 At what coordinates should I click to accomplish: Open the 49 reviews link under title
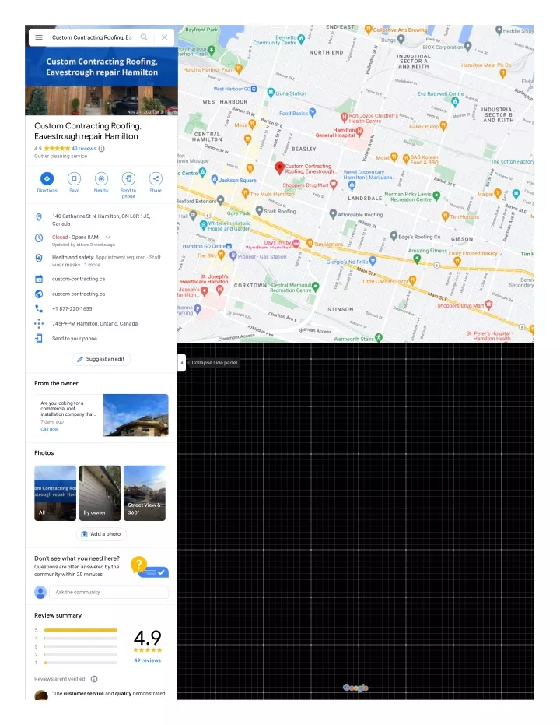tap(84, 148)
